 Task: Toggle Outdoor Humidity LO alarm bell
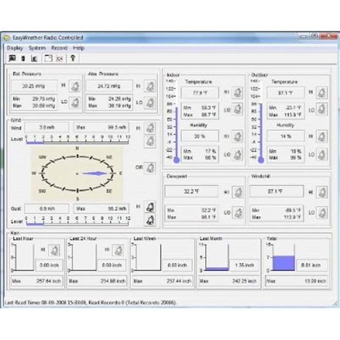322,154
